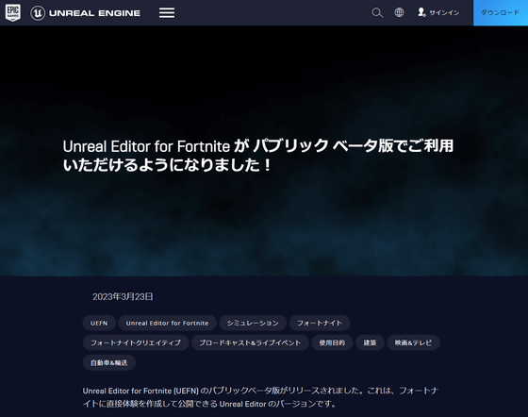Select the UEFN tag
The height and width of the screenshot is (417, 528).
tap(99, 323)
